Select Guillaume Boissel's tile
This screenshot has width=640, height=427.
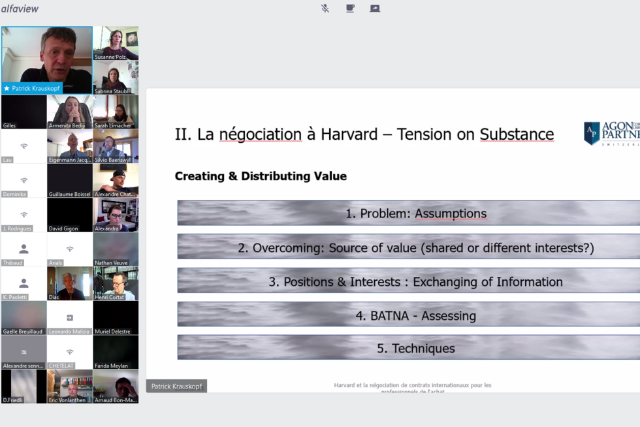(x=70, y=180)
